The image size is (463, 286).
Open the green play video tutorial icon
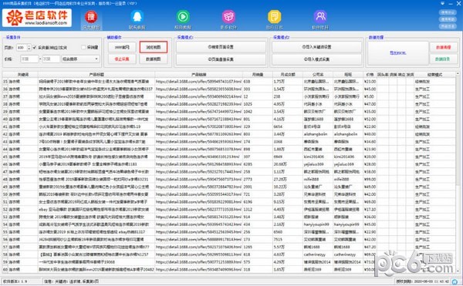[183, 17]
